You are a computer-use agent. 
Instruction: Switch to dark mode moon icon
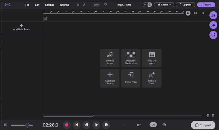(x=149, y=5)
